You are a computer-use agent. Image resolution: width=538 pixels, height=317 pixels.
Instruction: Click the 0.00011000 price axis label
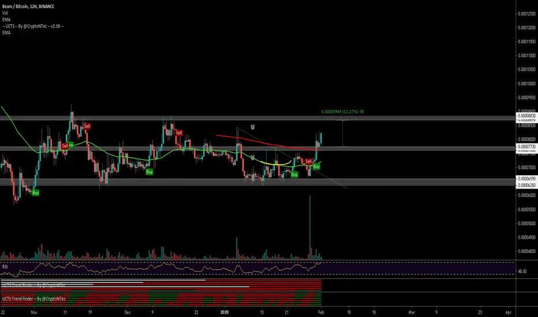[526, 55]
